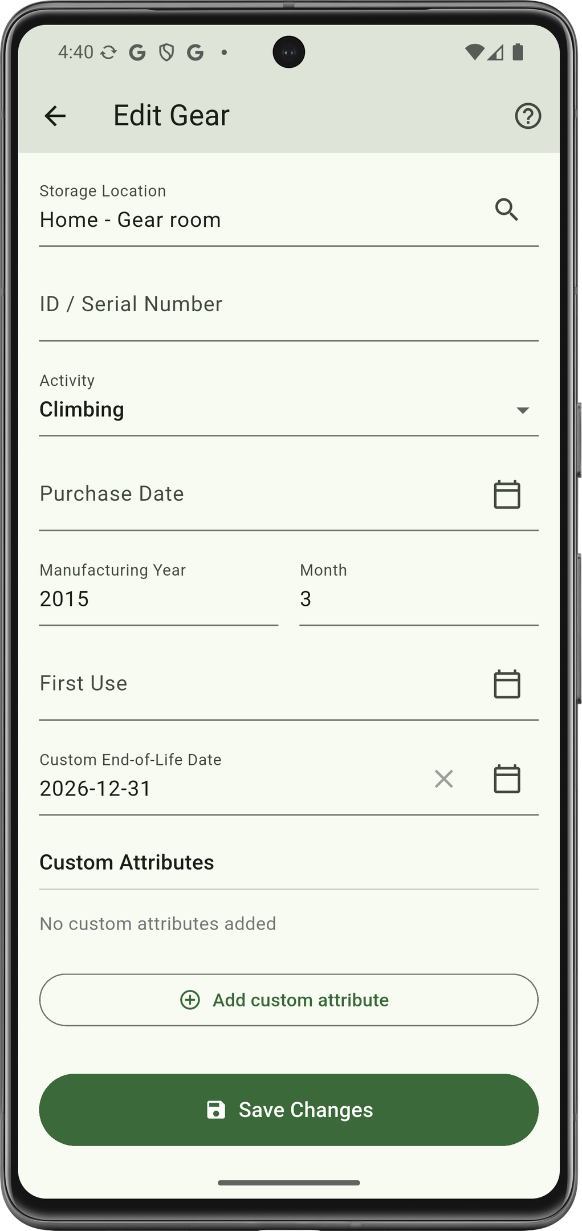
Task: Open Custom End-of-Life Date calendar picker
Action: click(x=507, y=779)
